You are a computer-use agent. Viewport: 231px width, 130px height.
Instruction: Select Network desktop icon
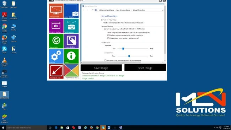pos(14,39)
